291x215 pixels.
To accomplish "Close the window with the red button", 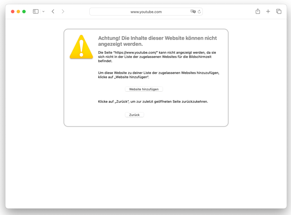I will click(13, 12).
